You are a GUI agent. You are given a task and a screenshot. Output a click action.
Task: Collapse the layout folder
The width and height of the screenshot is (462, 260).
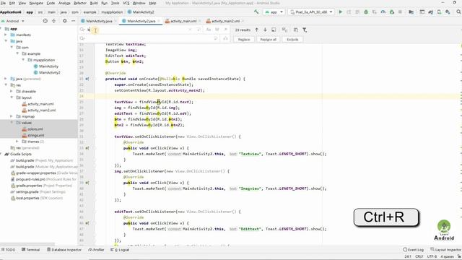click(x=12, y=97)
